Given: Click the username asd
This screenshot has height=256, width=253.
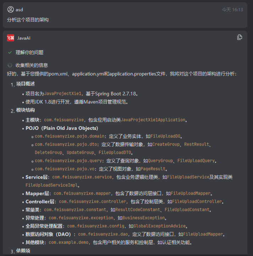Looking at the screenshot, I should click(19, 10).
